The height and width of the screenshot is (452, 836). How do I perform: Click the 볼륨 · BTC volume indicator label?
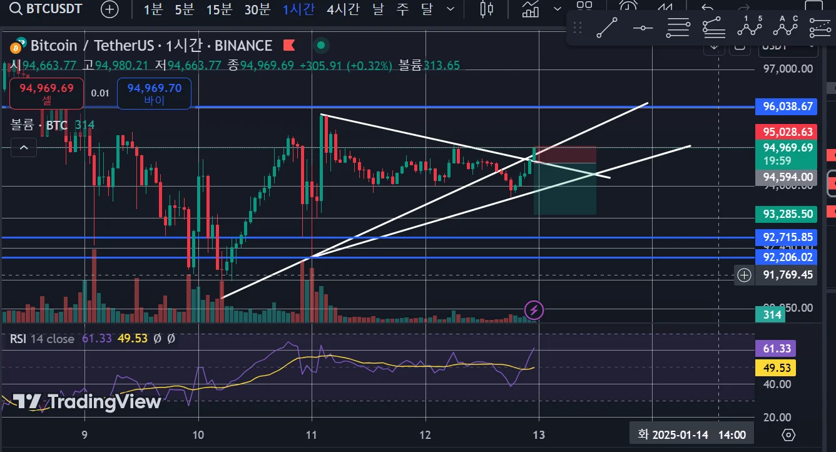tap(38, 125)
